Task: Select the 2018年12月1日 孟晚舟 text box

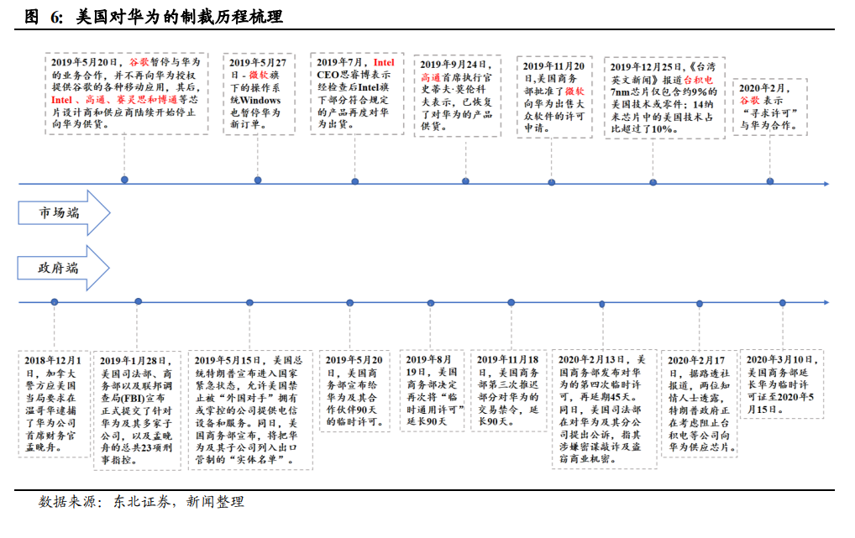Action: pos(54,404)
